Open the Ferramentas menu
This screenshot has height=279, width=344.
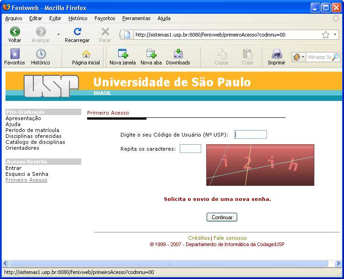(136, 18)
